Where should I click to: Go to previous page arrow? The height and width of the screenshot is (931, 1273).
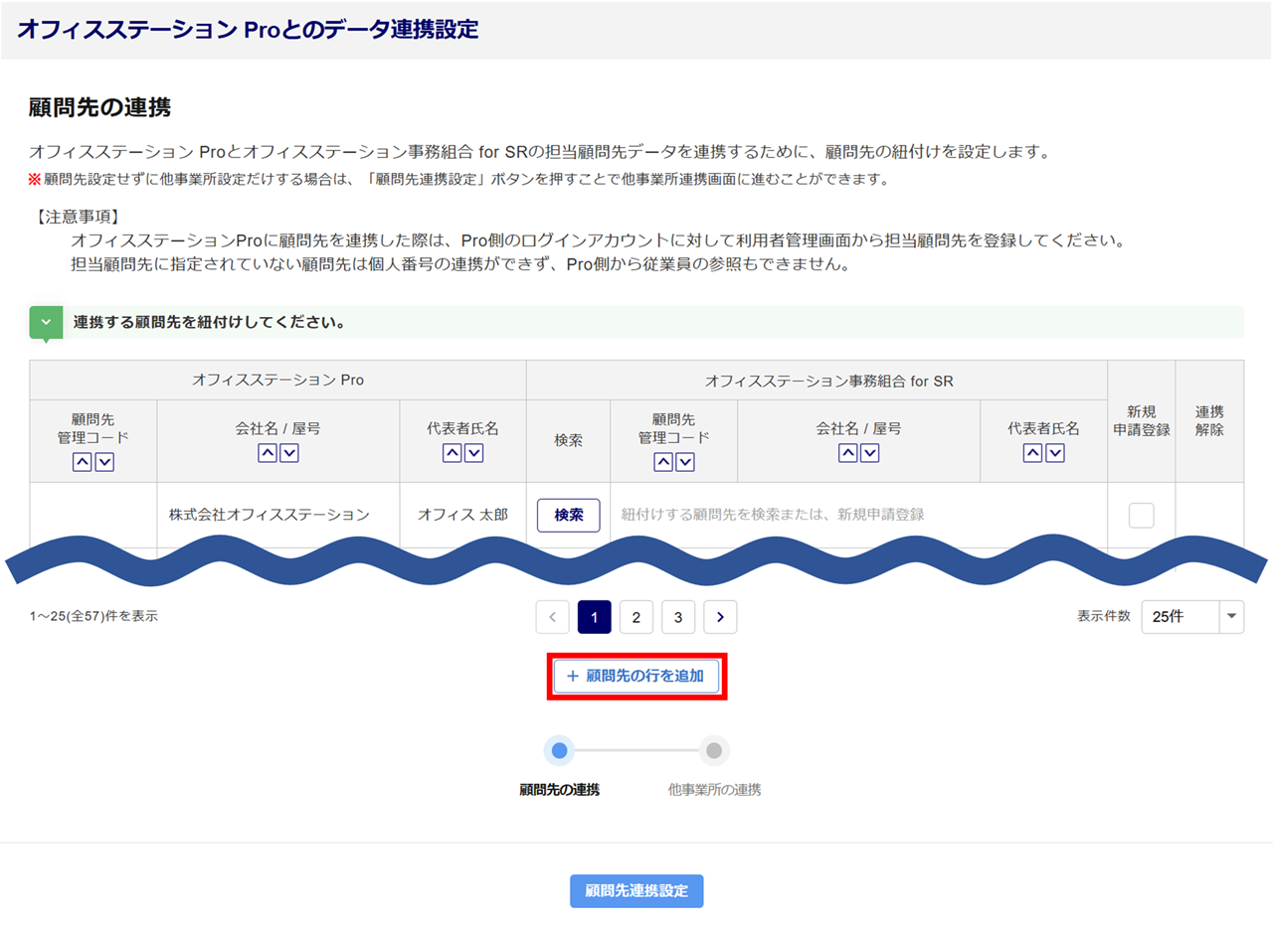(552, 617)
